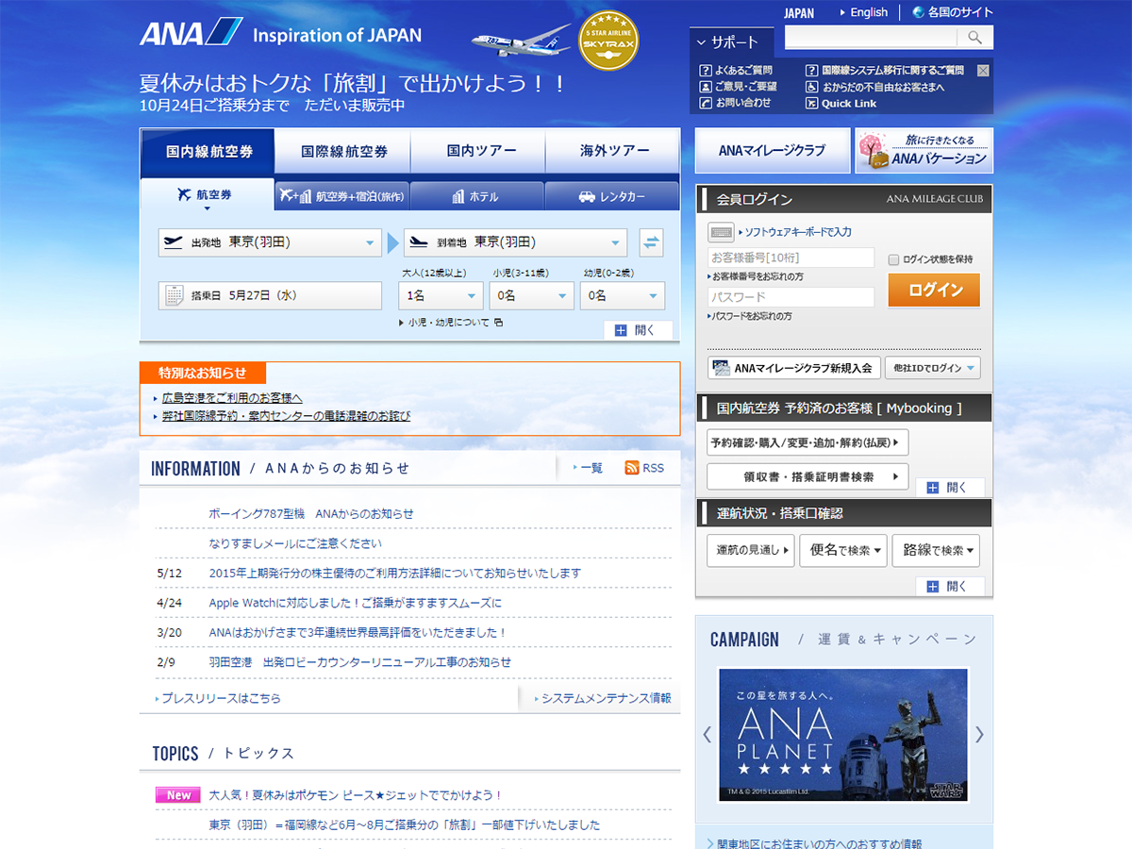The height and width of the screenshot is (849, 1132).
Task: Expand Mybooking section with 開く
Action: point(950,488)
